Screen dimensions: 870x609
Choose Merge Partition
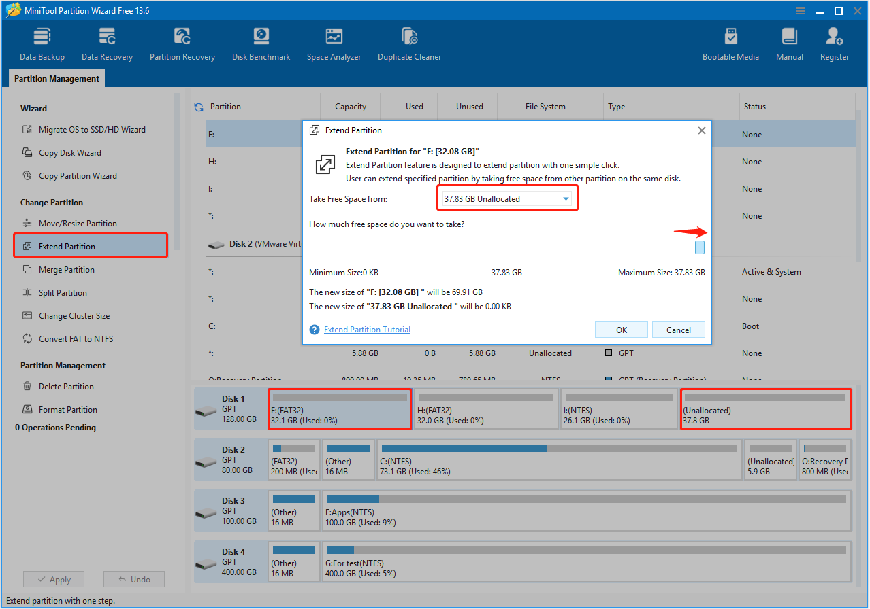click(x=58, y=270)
